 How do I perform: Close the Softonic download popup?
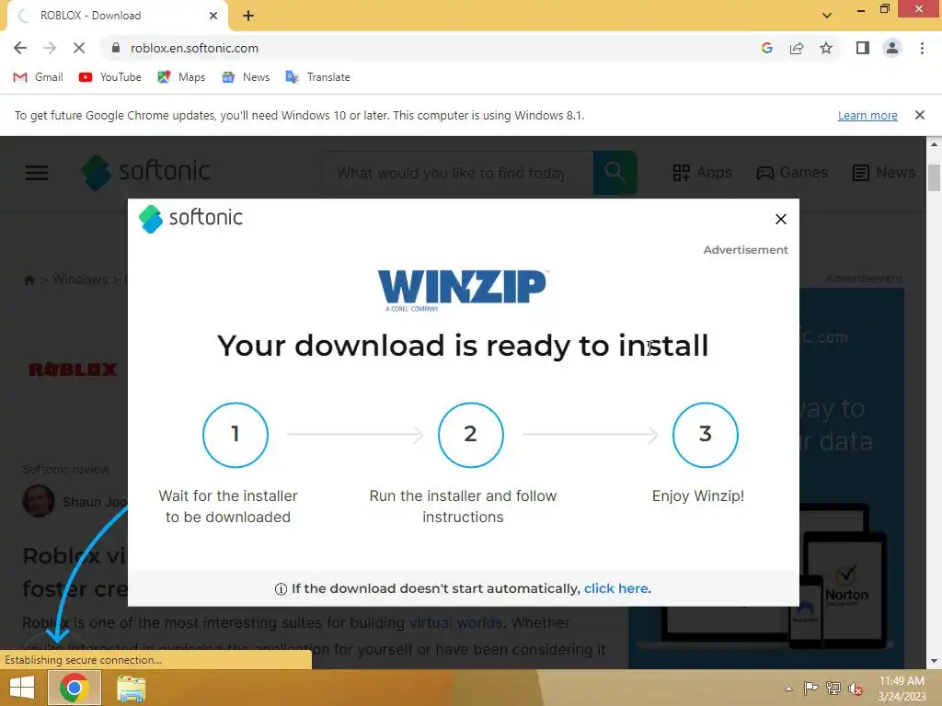tap(781, 219)
